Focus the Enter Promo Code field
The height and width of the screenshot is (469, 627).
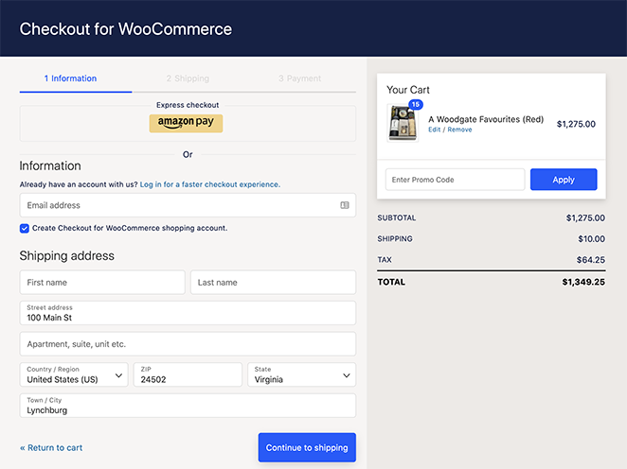(x=455, y=180)
